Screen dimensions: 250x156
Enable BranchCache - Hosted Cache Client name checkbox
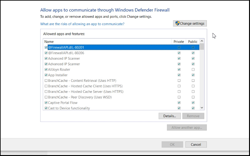tap(46, 86)
